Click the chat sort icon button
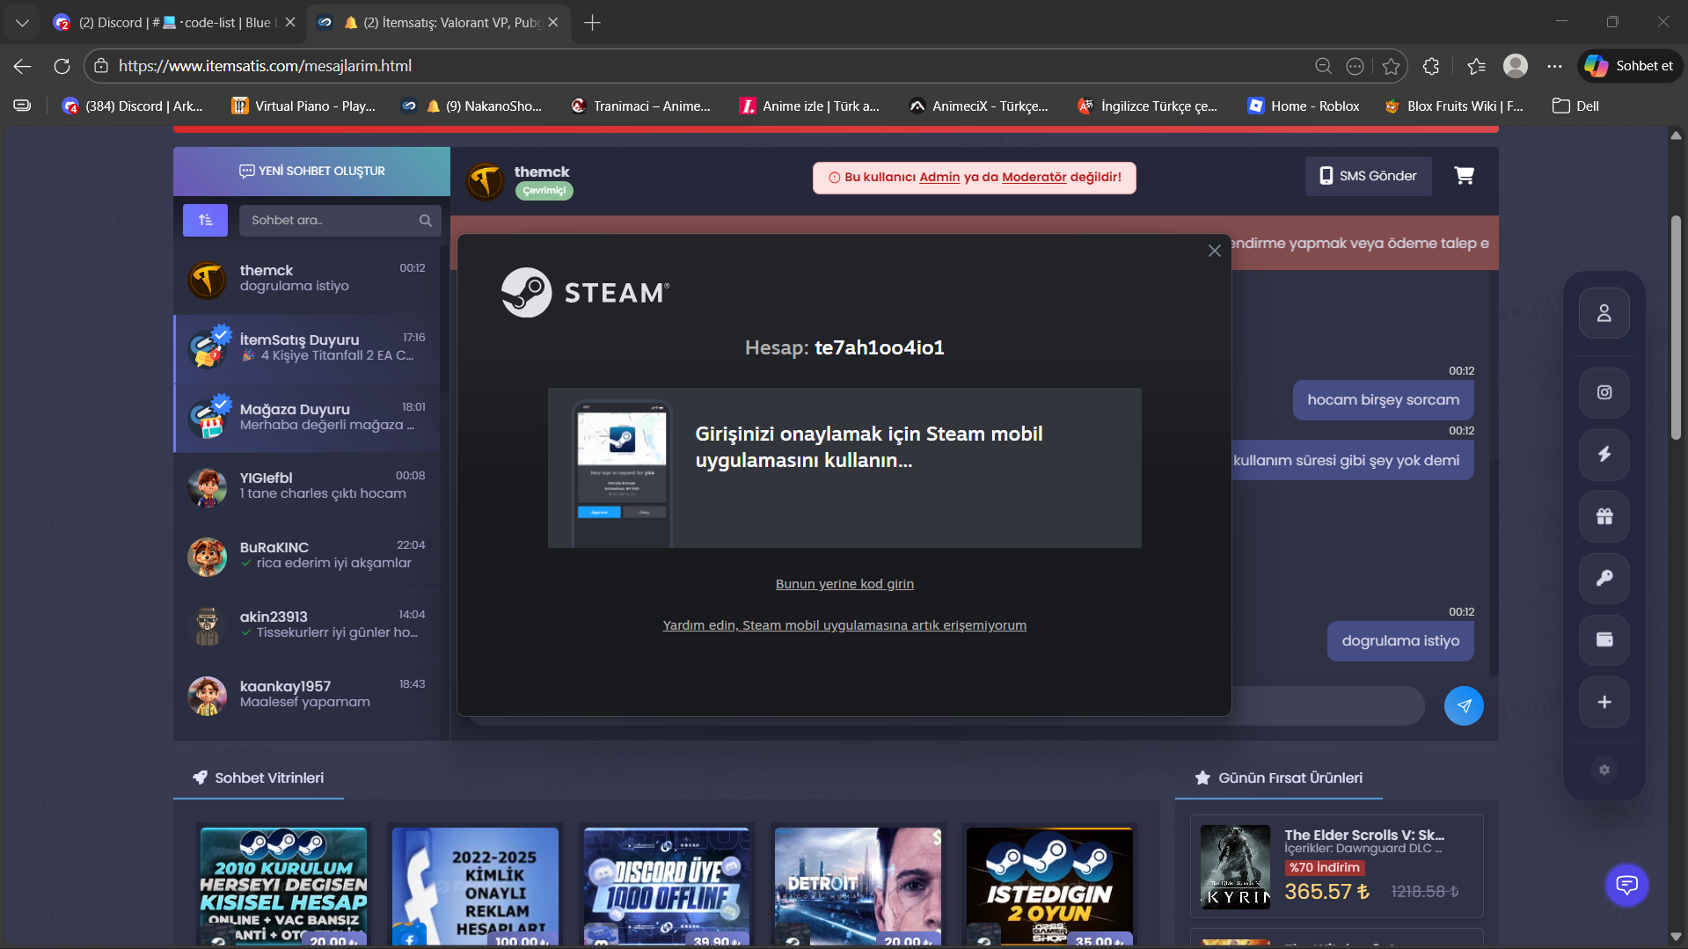This screenshot has height=949, width=1688. pyautogui.click(x=205, y=220)
